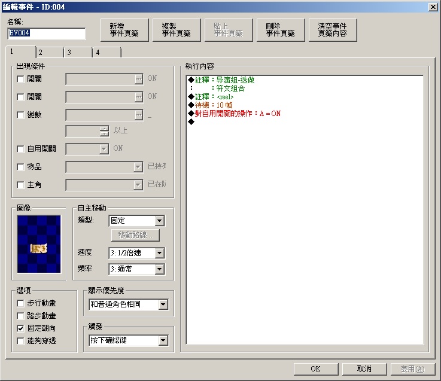Switch to event page tab 3
The height and width of the screenshot is (381, 441).
(78, 52)
